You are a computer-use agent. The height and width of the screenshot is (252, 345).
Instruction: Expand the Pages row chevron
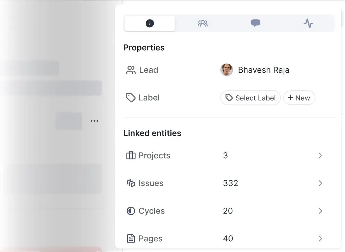320,238
